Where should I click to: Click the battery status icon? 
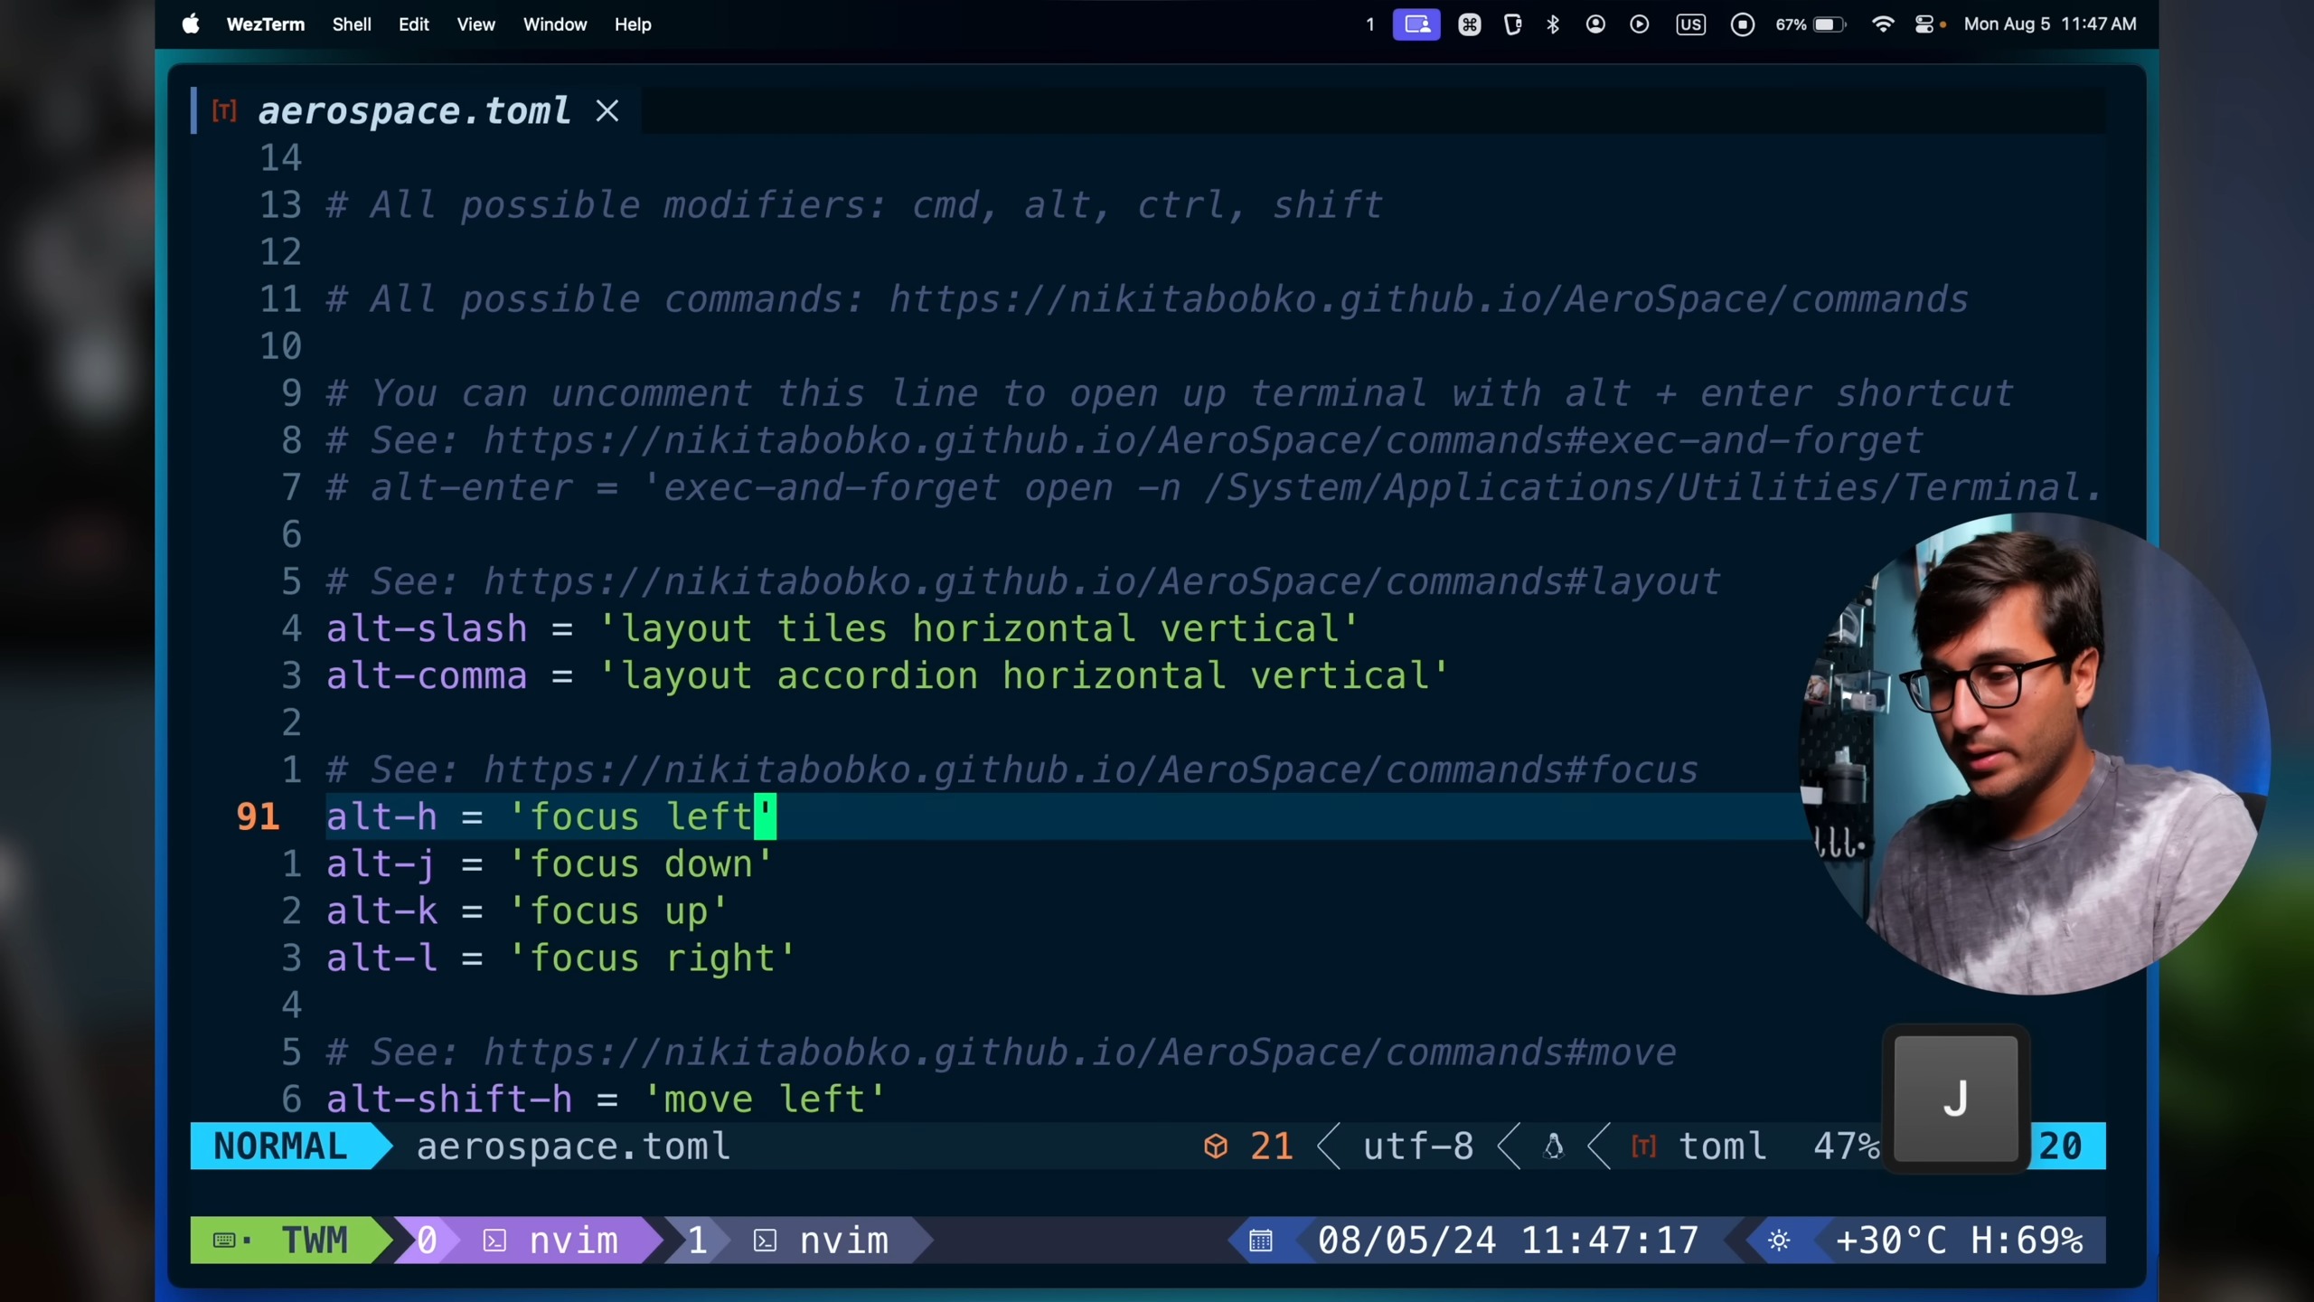[1830, 24]
